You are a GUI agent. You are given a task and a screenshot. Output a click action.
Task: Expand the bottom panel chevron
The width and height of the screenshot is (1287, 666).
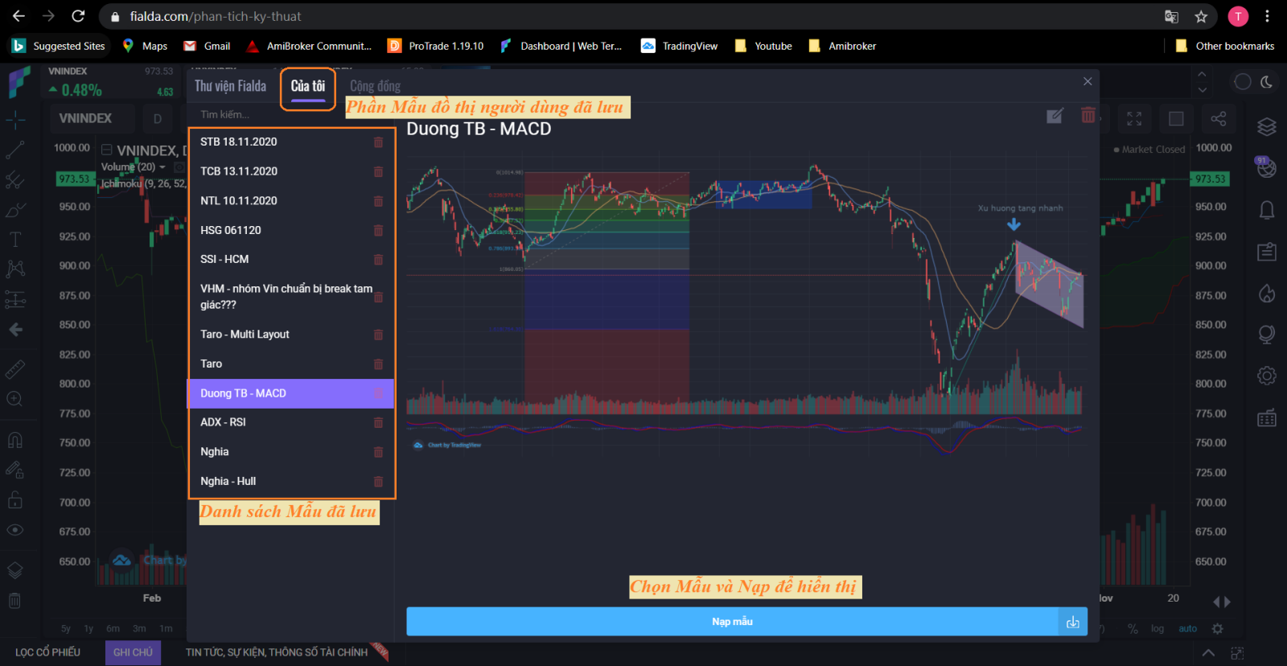coord(1208,652)
